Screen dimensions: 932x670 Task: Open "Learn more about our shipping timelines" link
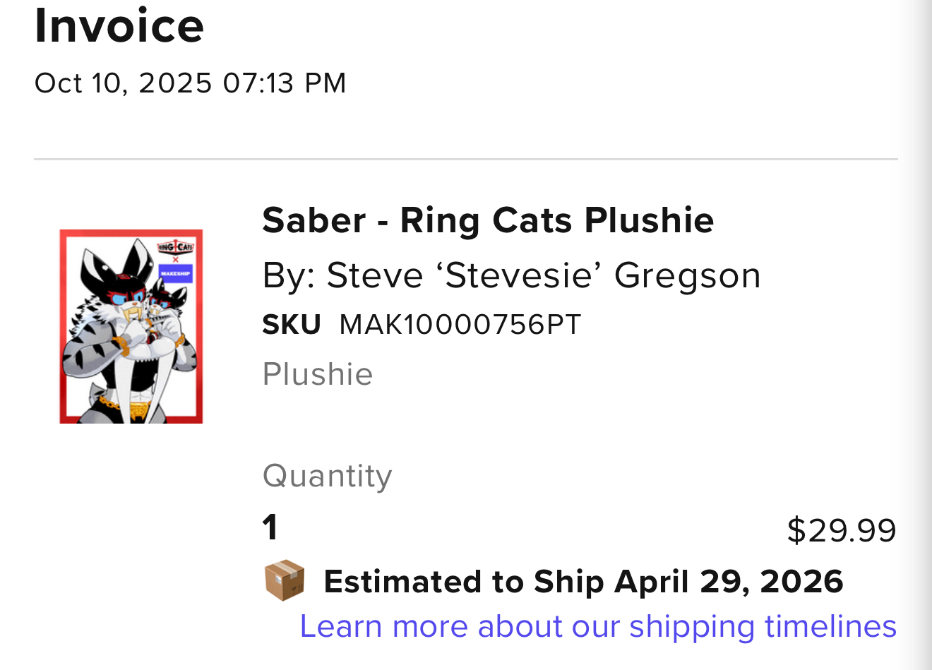pyautogui.click(x=598, y=626)
